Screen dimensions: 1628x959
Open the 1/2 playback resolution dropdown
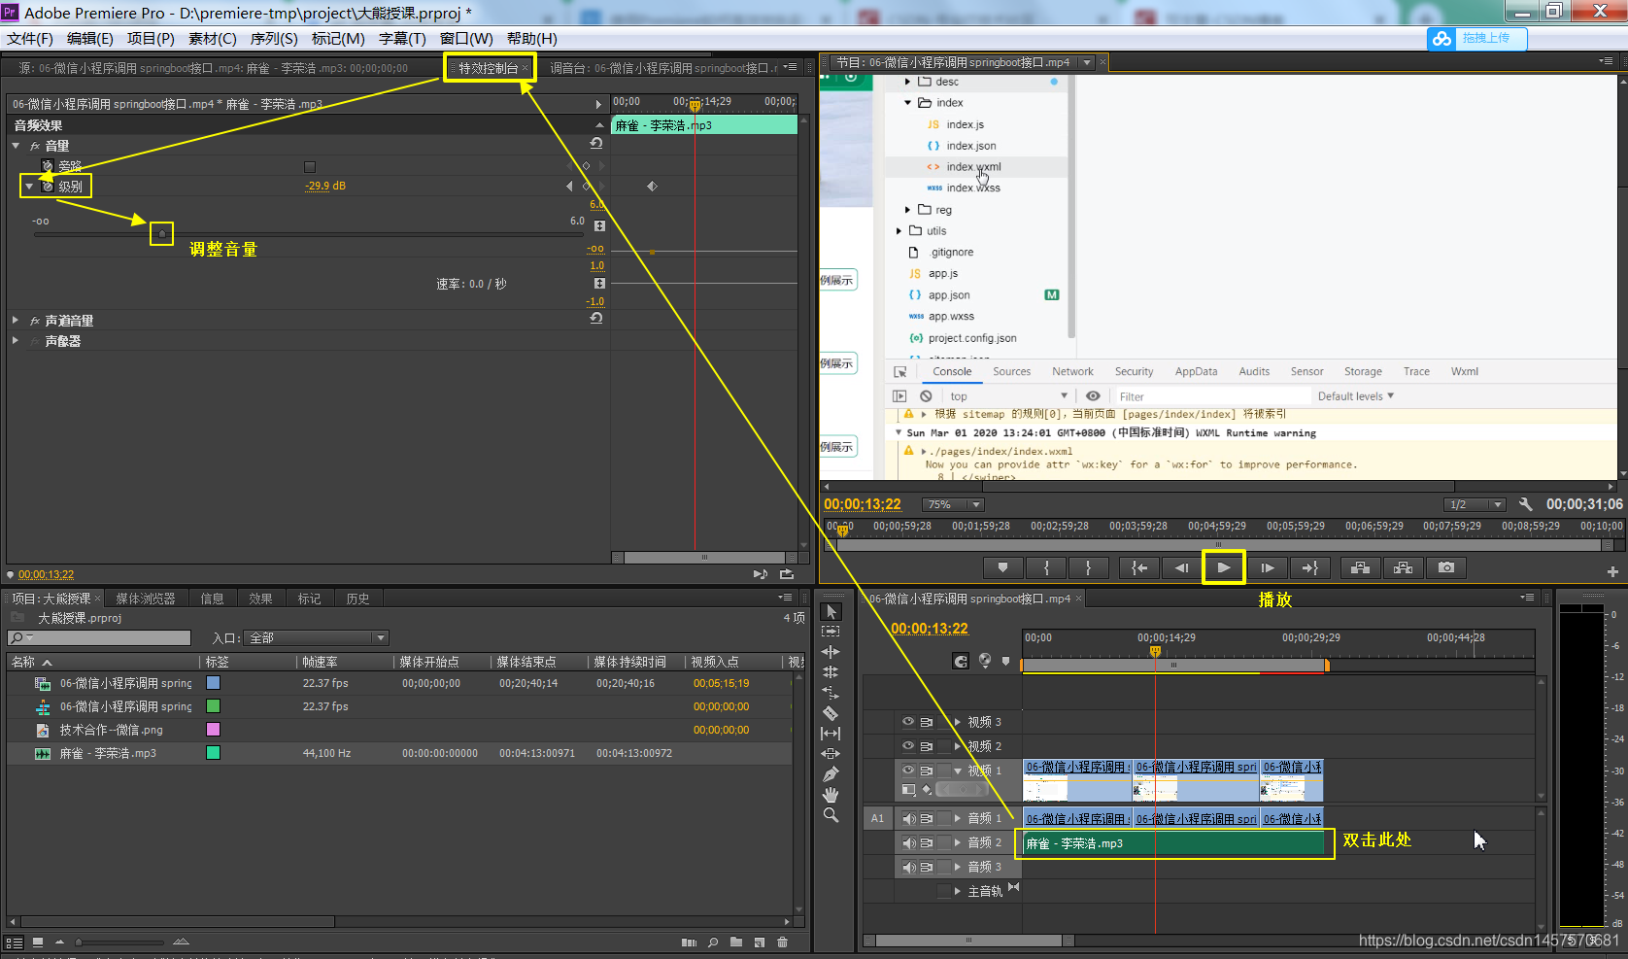tap(1475, 504)
